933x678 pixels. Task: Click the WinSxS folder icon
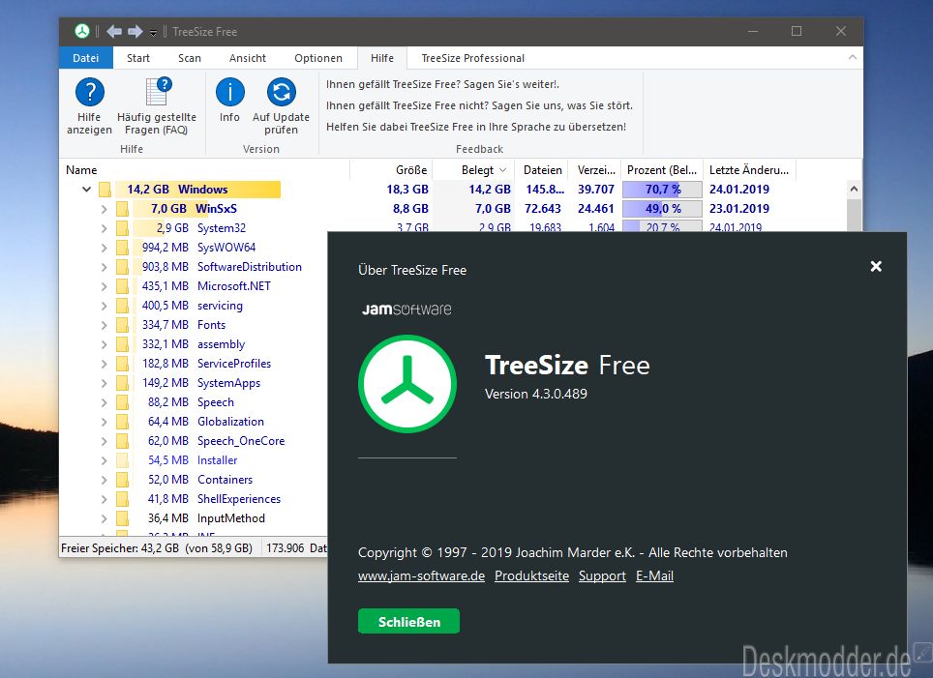123,209
